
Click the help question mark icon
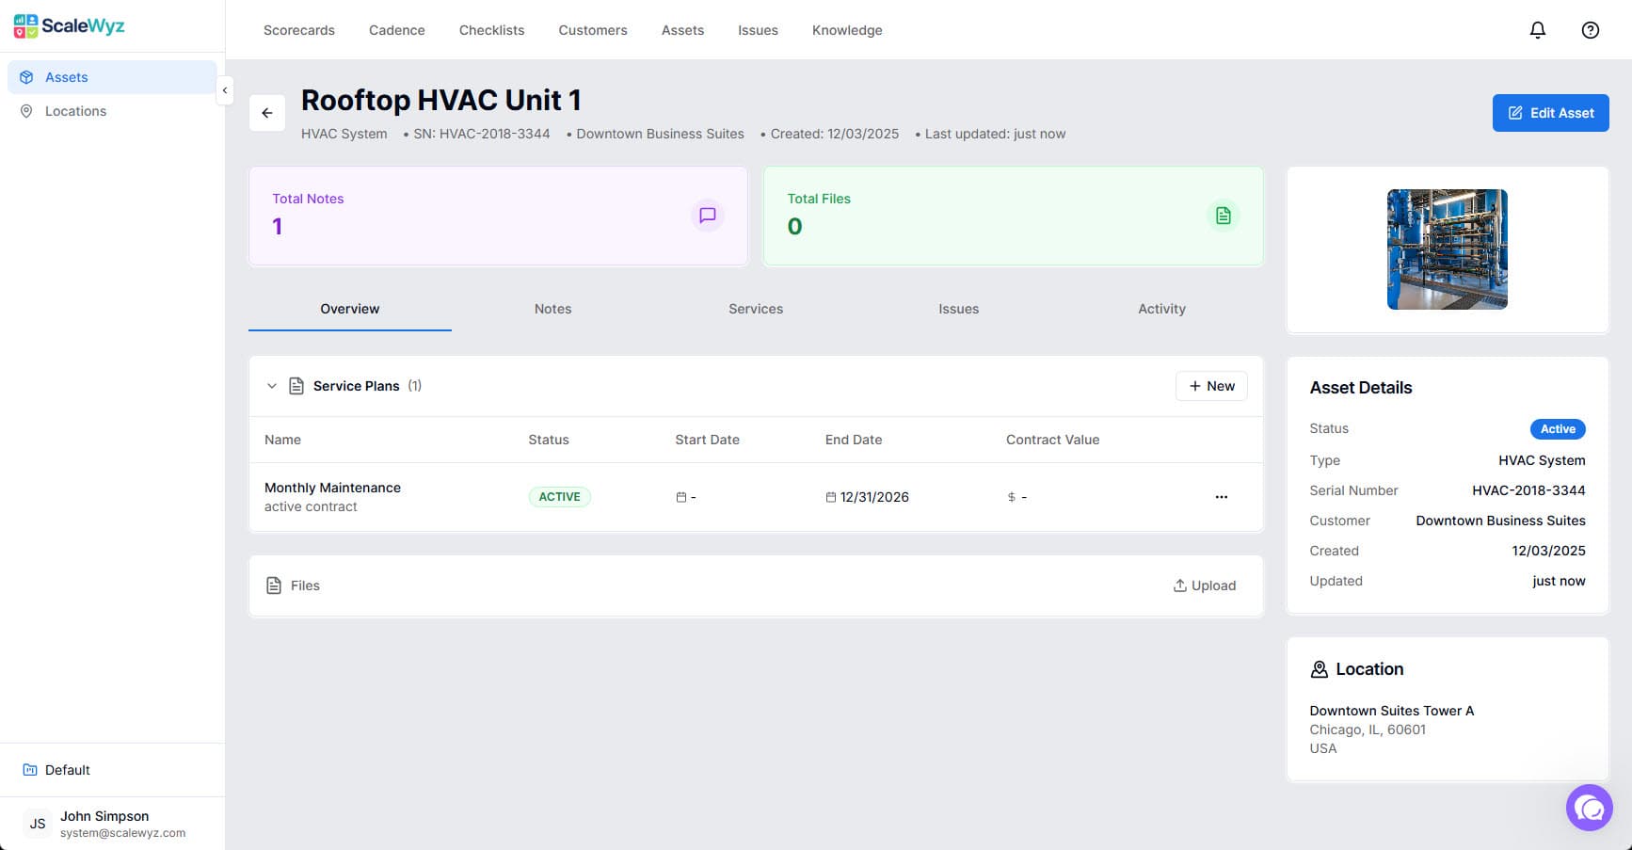click(1590, 29)
